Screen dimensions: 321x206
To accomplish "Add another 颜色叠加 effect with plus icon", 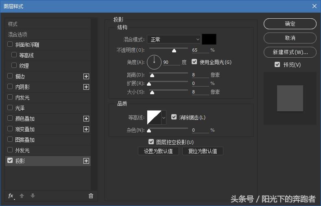I will pyautogui.click(x=86, y=119).
